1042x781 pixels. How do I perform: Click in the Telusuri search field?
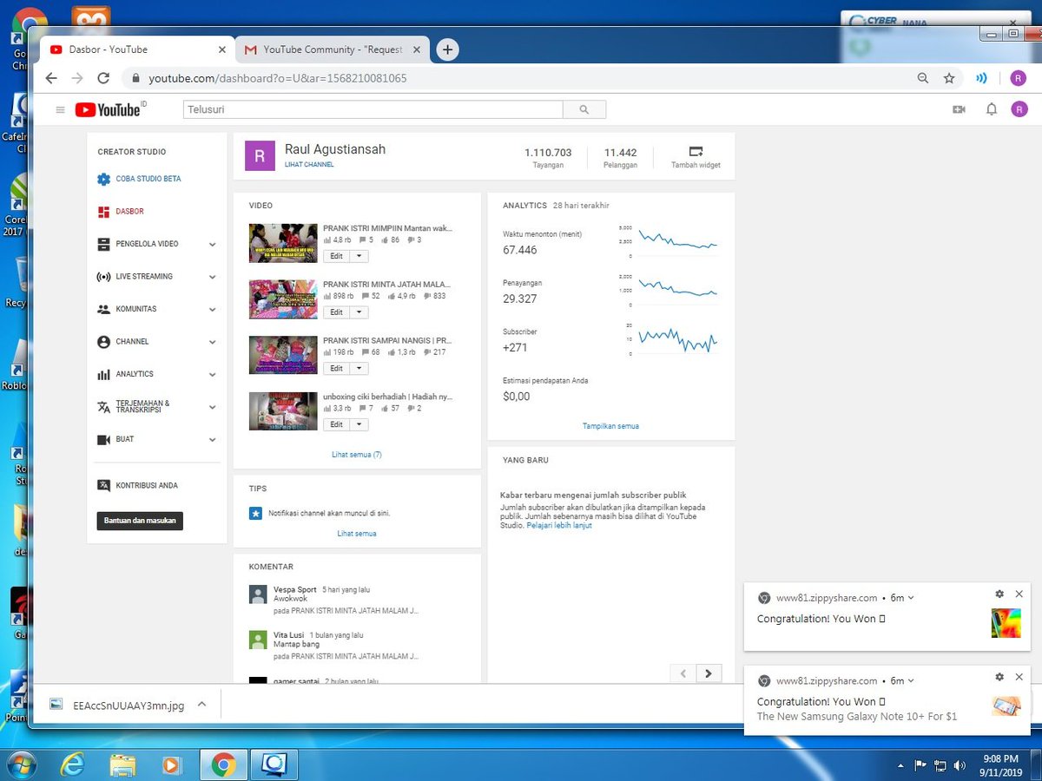click(373, 109)
